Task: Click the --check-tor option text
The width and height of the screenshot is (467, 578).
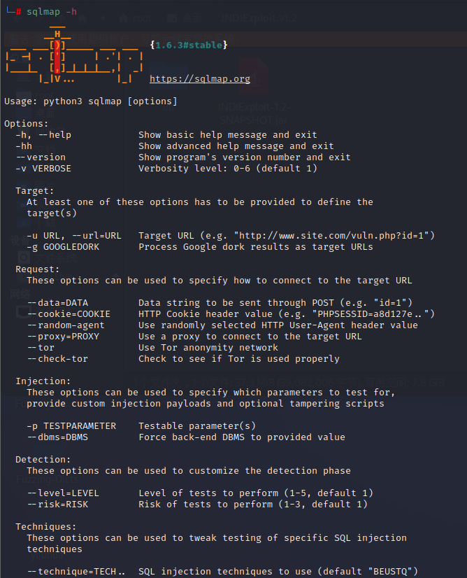Action: pos(58,359)
